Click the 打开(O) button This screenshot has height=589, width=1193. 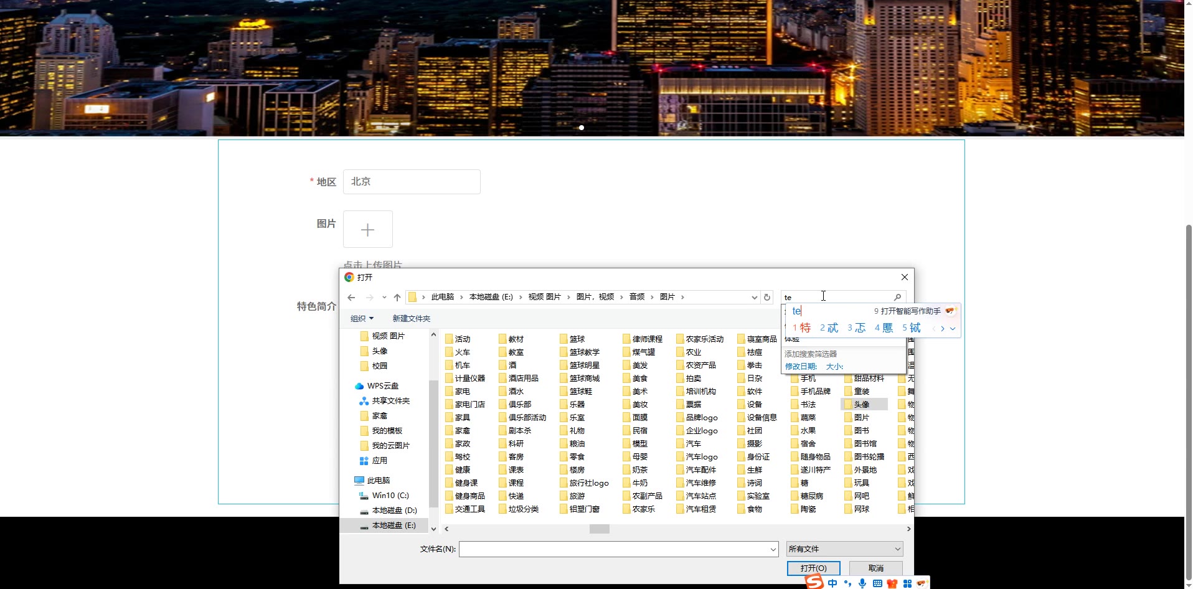(813, 568)
